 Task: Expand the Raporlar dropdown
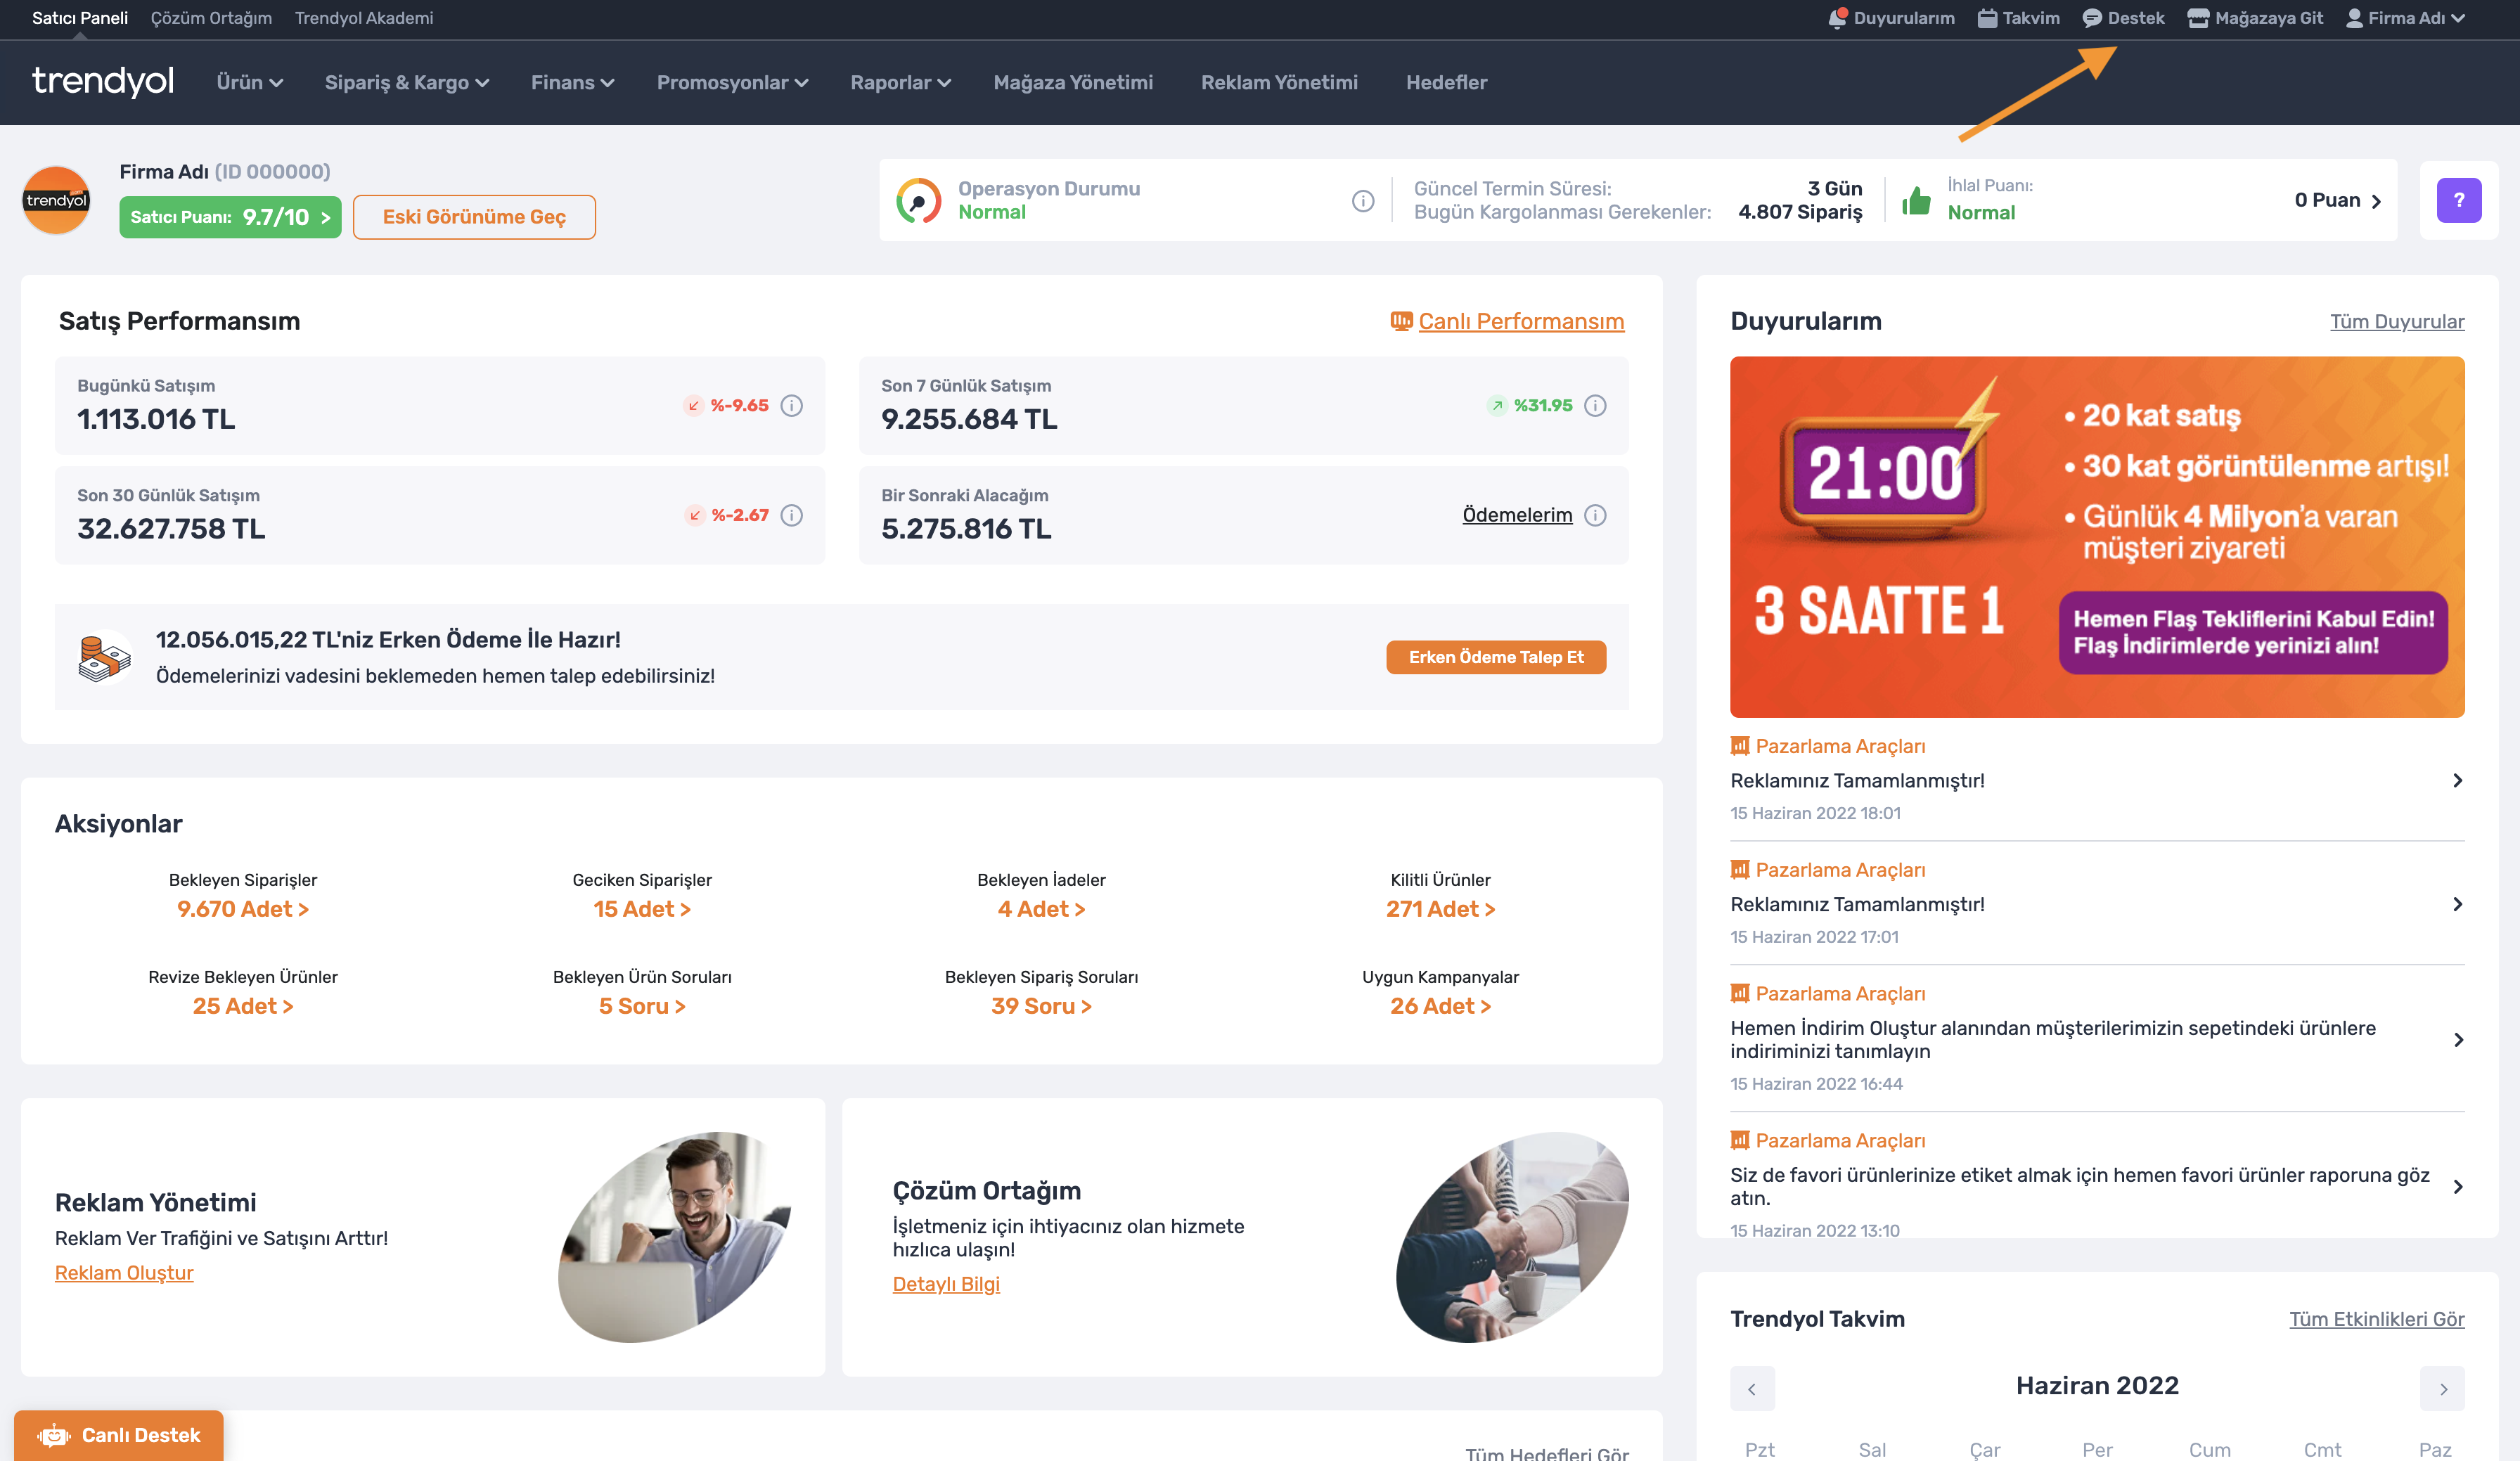pyautogui.click(x=900, y=82)
